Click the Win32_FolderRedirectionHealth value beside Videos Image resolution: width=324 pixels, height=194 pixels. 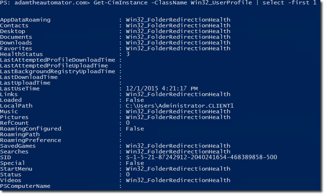point(178,180)
